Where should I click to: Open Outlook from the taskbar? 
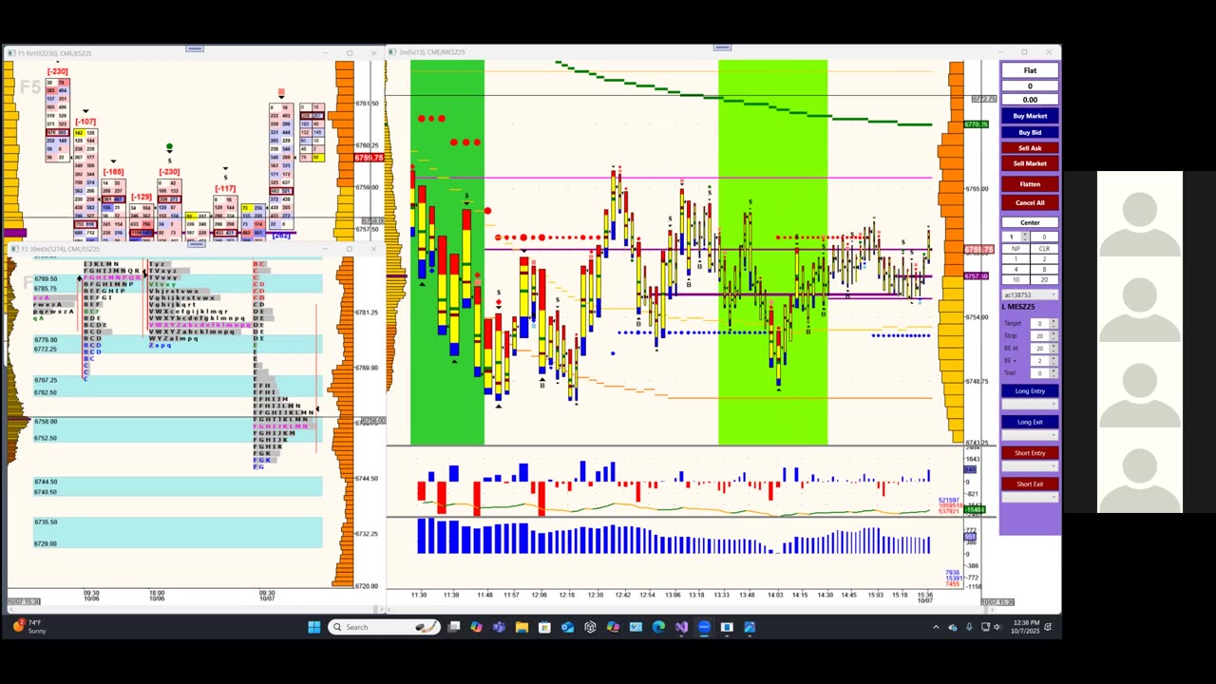coord(567,627)
